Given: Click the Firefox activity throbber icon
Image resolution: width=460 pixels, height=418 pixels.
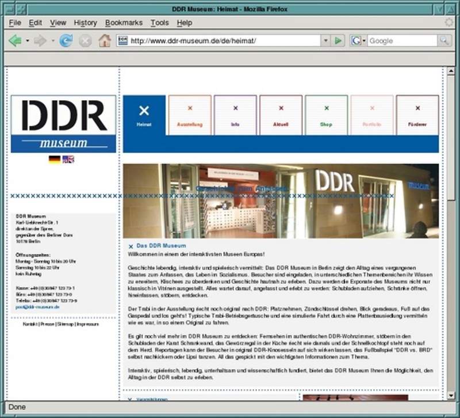Looking at the screenshot, I should click(449, 22).
